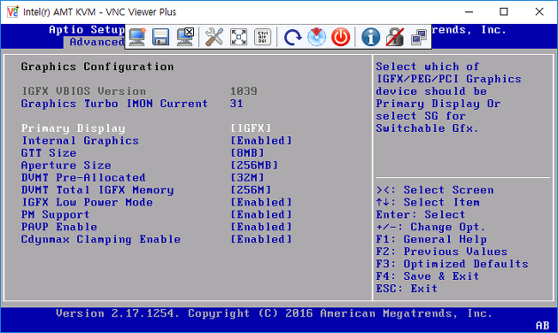Click the Version 2.17.1254 copyright footer
This screenshot has width=558, height=333.
click(274, 314)
